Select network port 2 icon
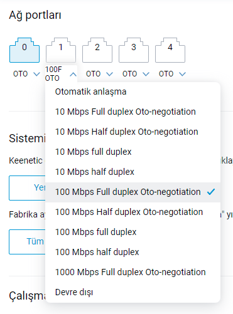This screenshot has width=233, height=314. [97, 50]
